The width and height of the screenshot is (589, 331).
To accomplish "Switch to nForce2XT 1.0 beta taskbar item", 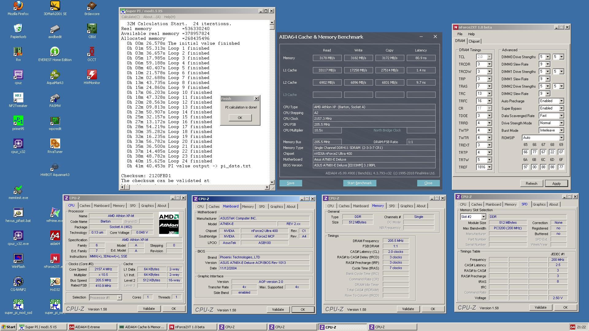I will [193, 327].
